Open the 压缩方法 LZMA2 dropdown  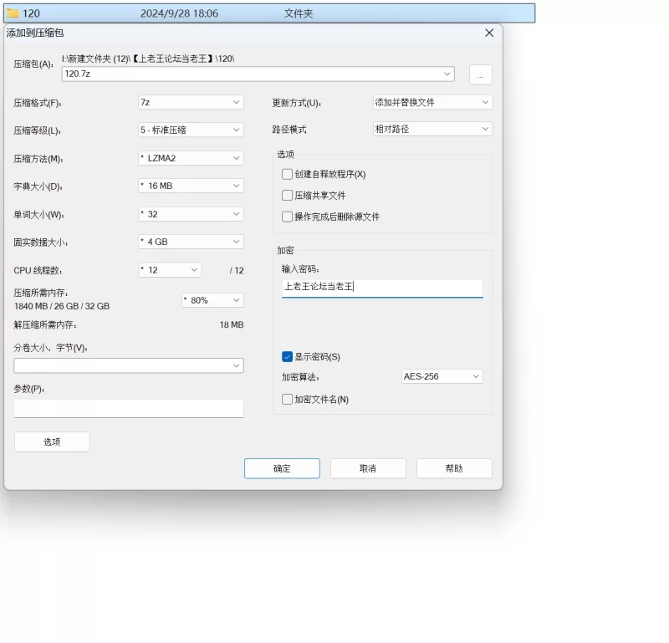click(191, 158)
